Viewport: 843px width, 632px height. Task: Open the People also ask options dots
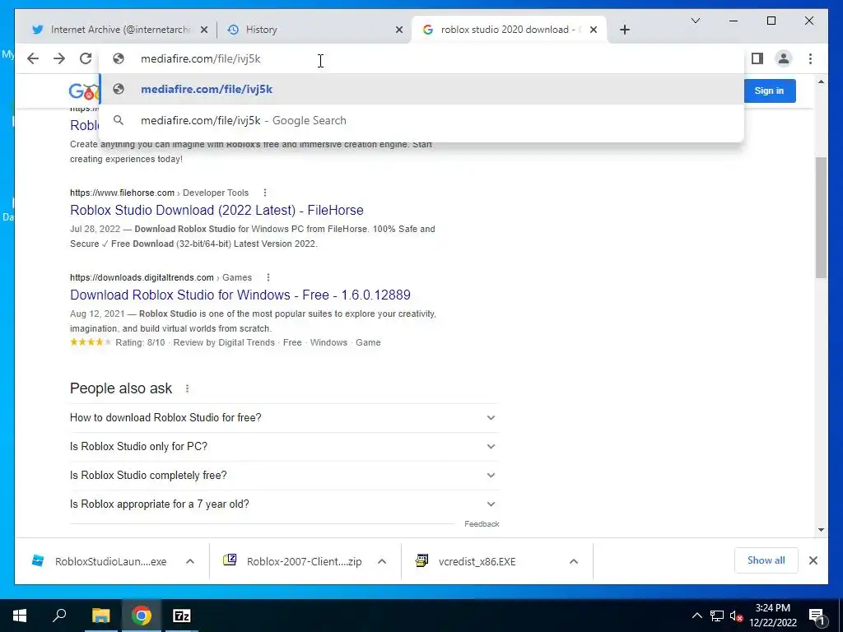point(187,388)
